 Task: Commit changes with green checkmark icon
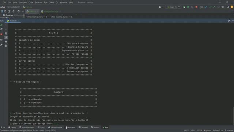210,7
